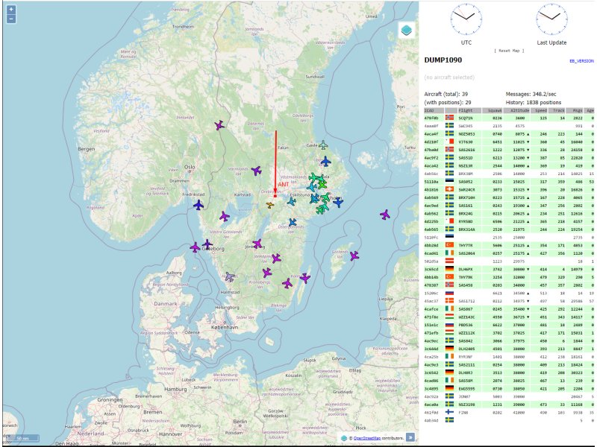
Task: Sort aircraft by Speed column header
Action: click(540, 110)
